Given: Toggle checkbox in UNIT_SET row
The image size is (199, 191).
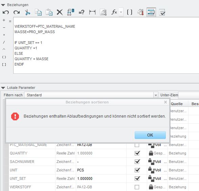Looking at the screenshot, I should (x=137, y=178).
